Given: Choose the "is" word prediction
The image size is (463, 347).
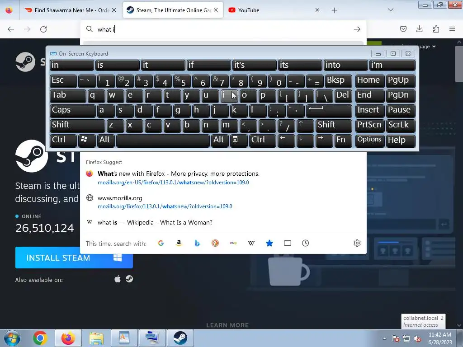Looking at the screenshot, I should pyautogui.click(x=117, y=65).
